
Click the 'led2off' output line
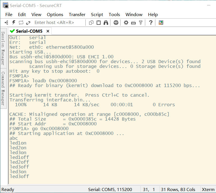tap(19, 162)
